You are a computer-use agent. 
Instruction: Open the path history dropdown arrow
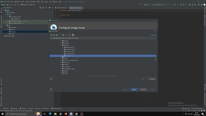pyautogui.click(x=154, y=38)
